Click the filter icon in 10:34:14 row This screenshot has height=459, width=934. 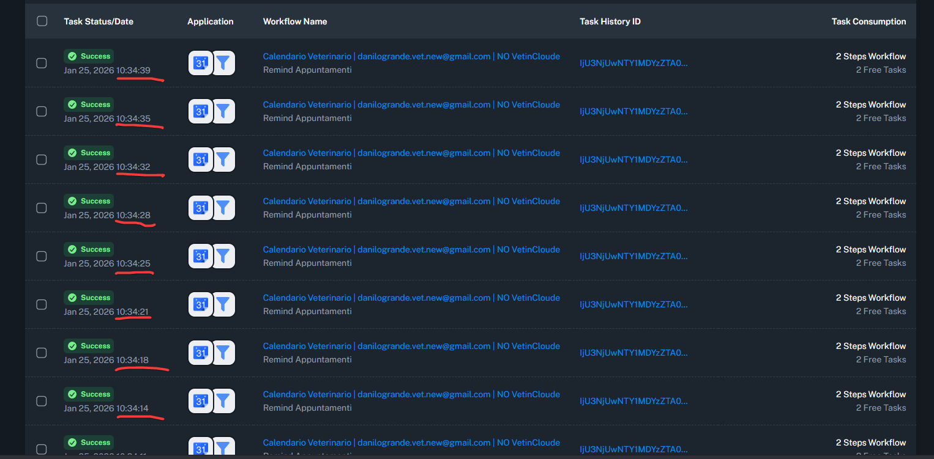point(223,401)
